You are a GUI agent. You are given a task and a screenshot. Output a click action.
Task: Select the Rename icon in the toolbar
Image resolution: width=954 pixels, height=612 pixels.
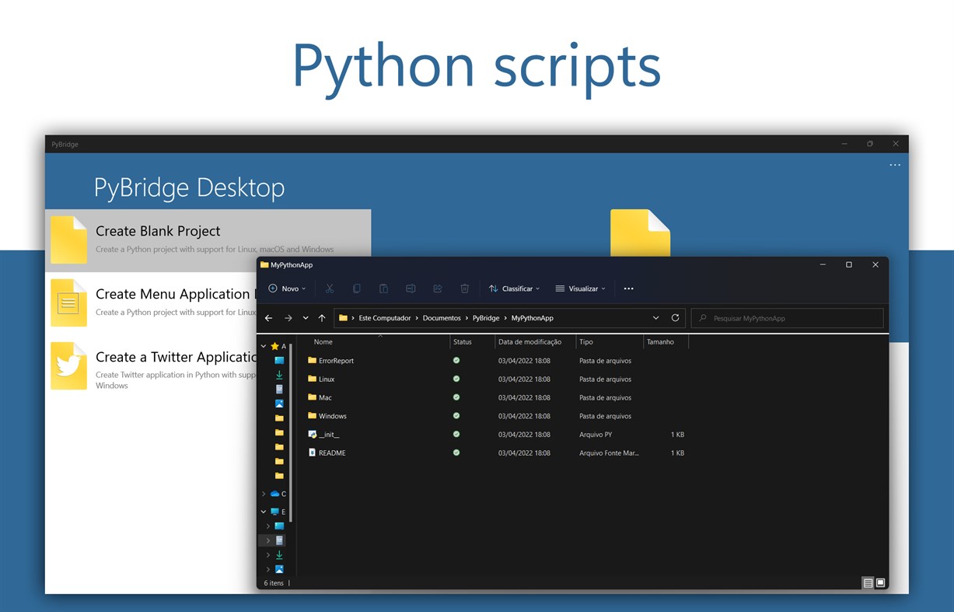click(x=411, y=289)
